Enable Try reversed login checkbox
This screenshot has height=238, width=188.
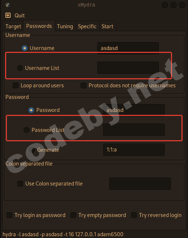tap(134, 215)
